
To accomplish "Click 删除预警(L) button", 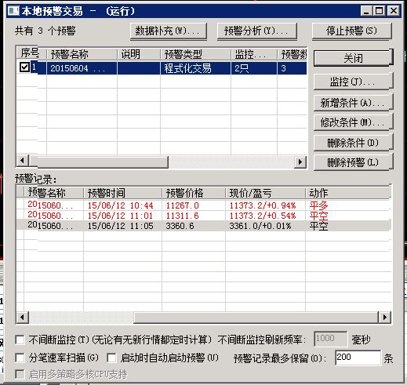I will pyautogui.click(x=353, y=162).
